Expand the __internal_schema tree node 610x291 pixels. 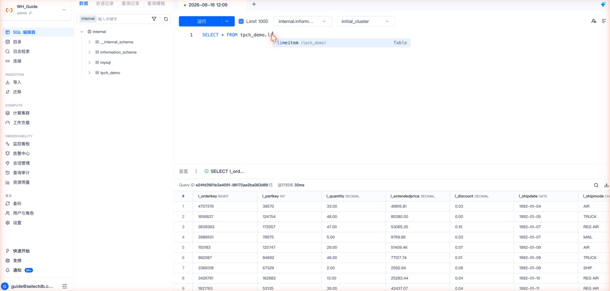(x=89, y=42)
